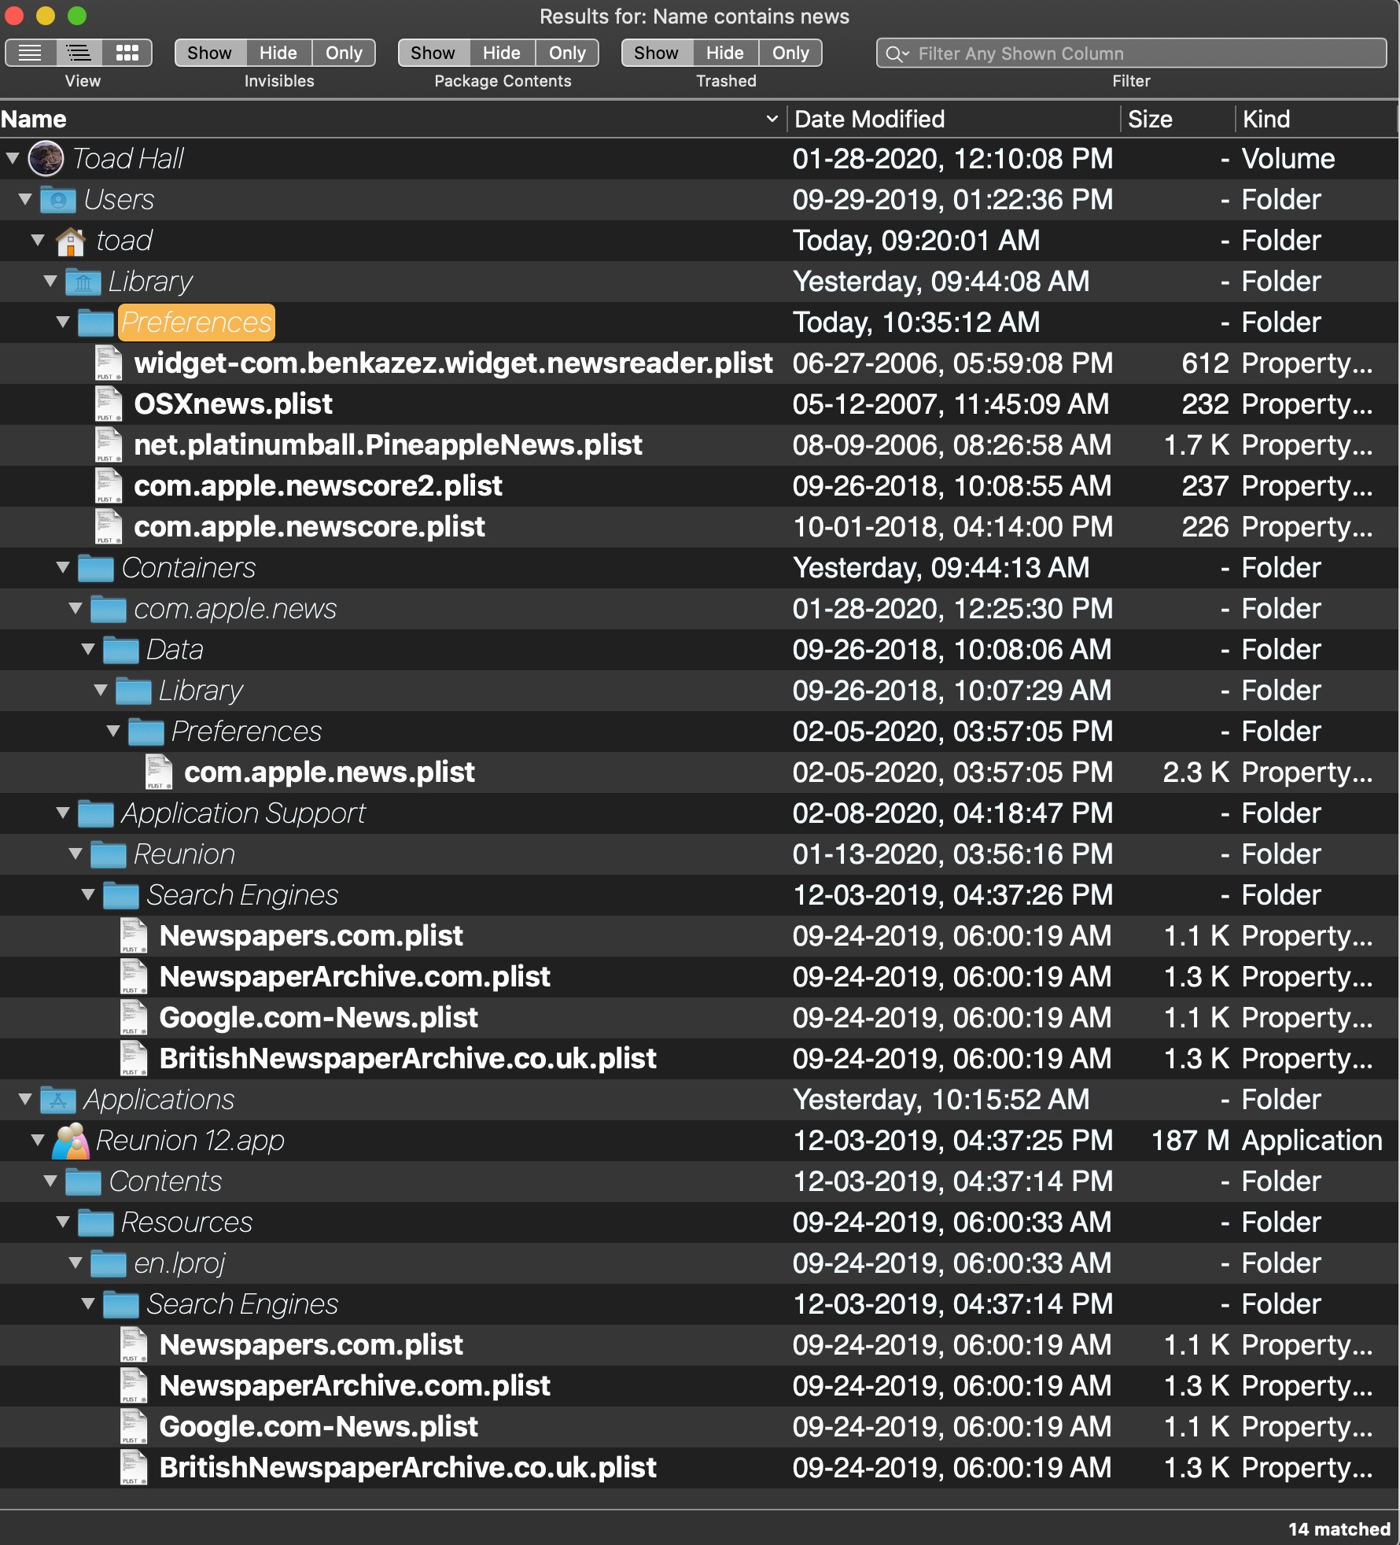Viewport: 1400px width, 1545px height.
Task: Select Only for Invisibles
Action: tap(344, 53)
